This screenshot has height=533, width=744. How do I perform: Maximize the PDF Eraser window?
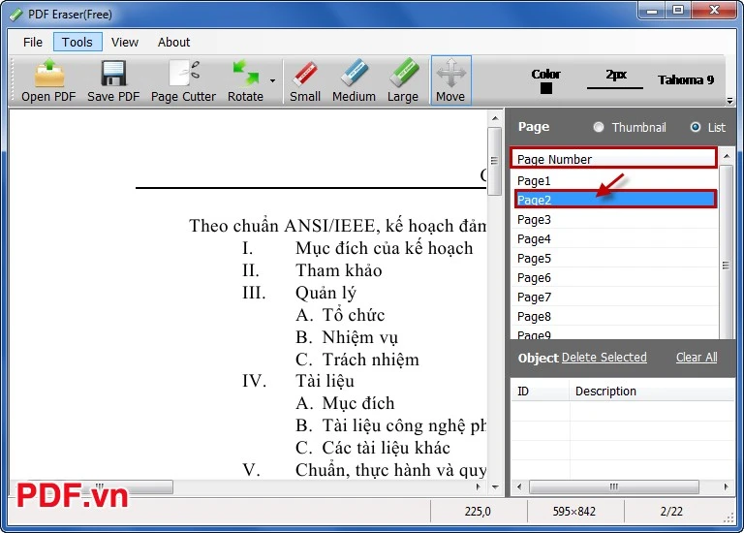[678, 10]
